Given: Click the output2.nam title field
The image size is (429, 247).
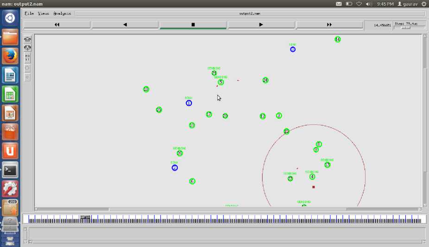Looking at the screenshot, I should coord(250,13).
